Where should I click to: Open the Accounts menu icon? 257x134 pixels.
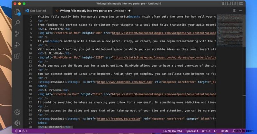(17, 112)
